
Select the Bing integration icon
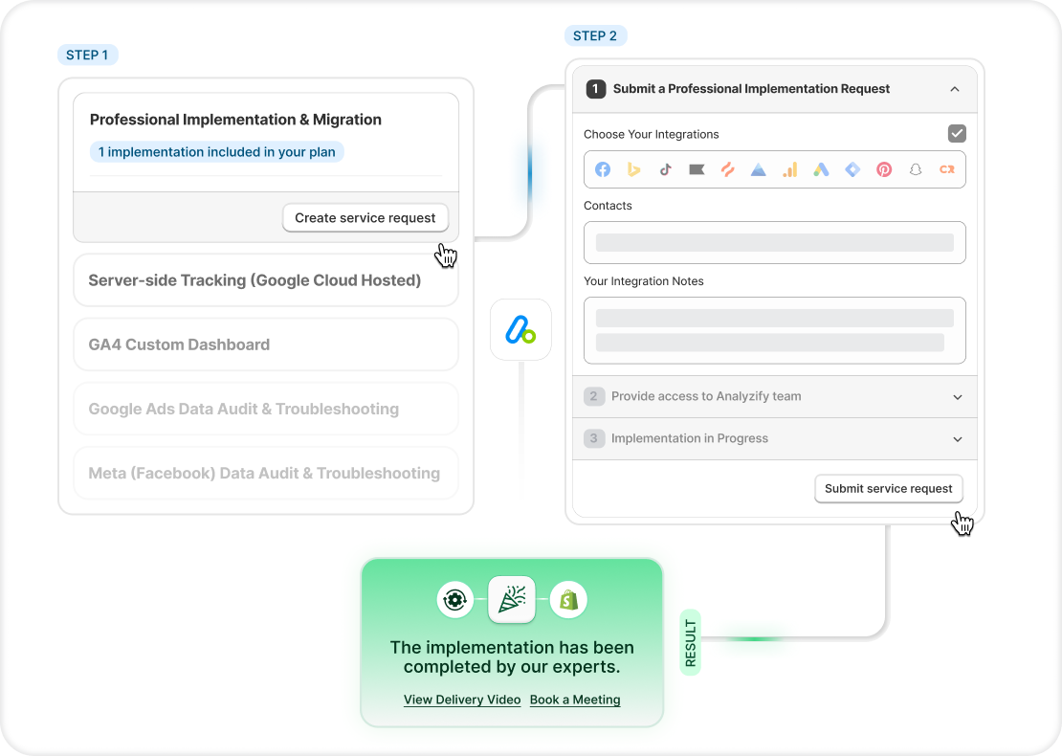634,169
